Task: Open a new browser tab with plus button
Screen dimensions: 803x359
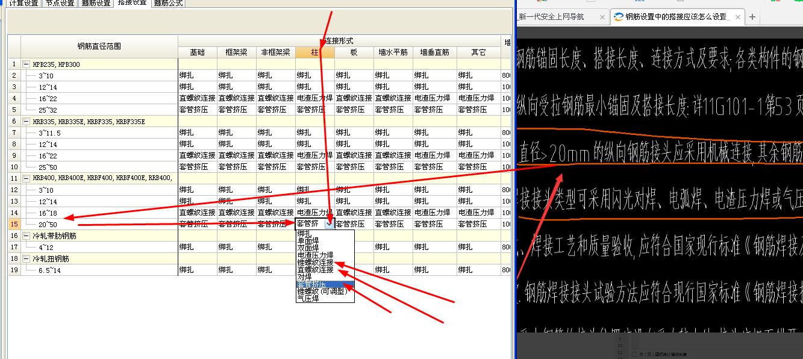Action: [x=752, y=17]
